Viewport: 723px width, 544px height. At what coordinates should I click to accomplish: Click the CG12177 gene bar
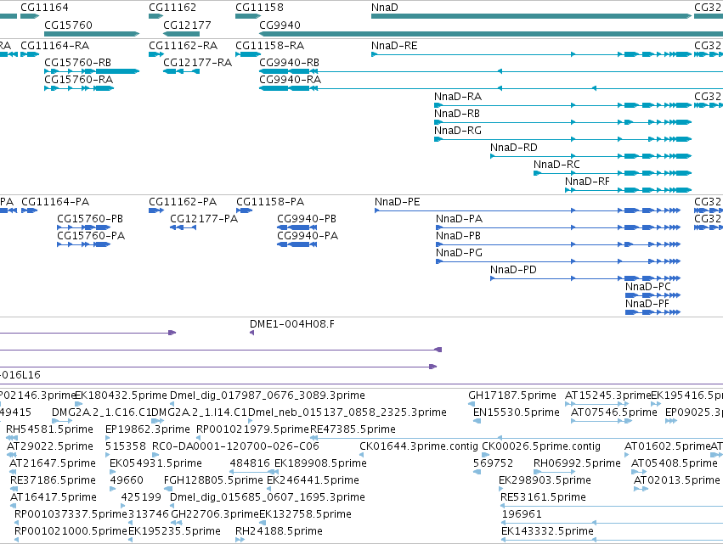click(x=181, y=34)
